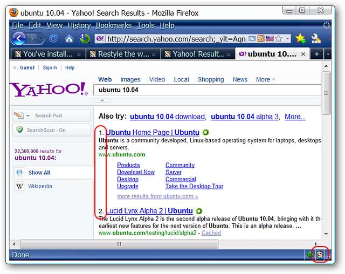Expand the search options arrow below search box
Viewport: 345px width, 274px height.
(x=102, y=100)
